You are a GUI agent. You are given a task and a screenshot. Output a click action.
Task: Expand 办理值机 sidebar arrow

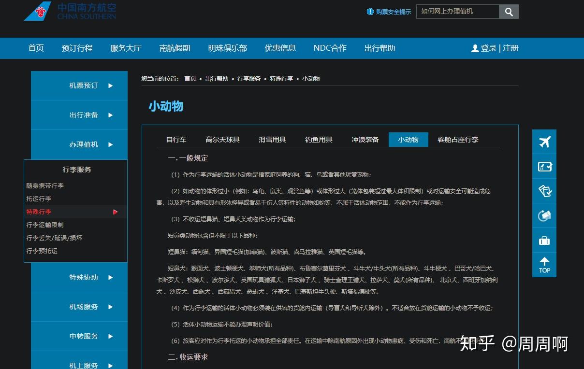pyautogui.click(x=110, y=144)
